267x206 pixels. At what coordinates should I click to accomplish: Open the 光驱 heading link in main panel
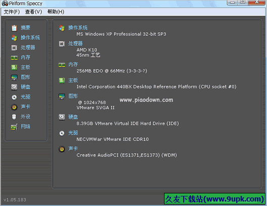coord(73,133)
